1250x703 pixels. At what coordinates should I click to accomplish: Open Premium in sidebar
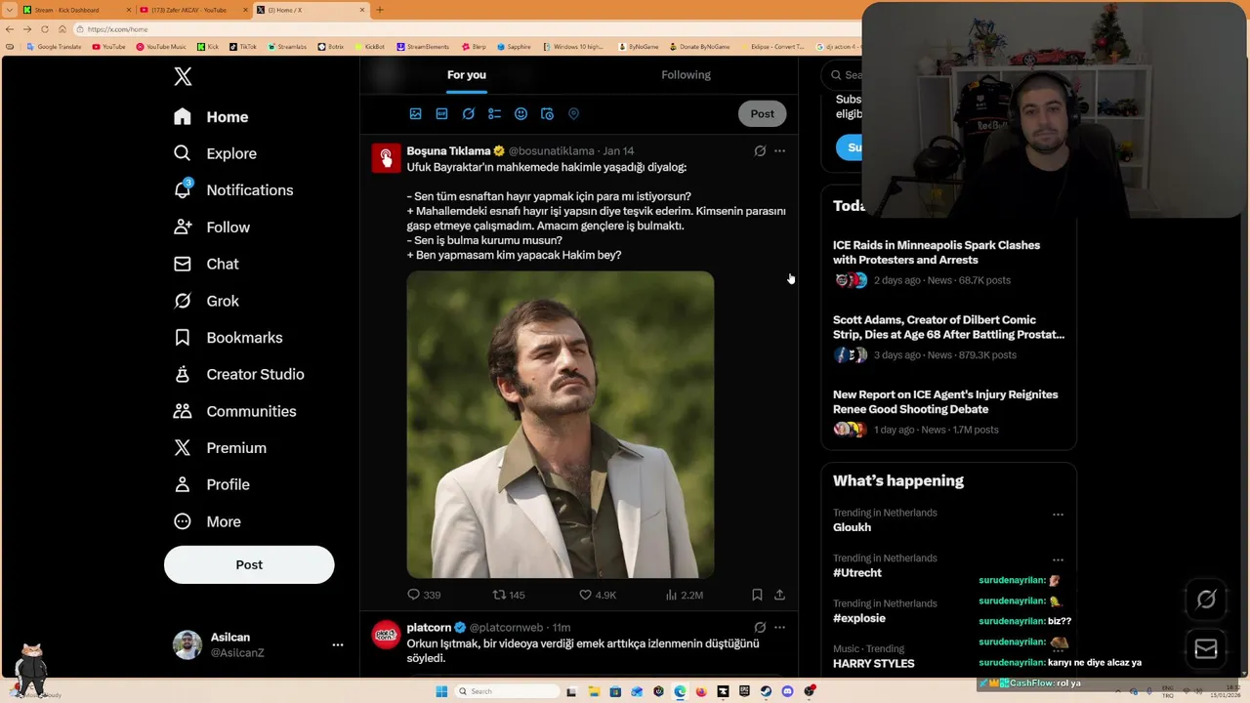[x=220, y=448]
